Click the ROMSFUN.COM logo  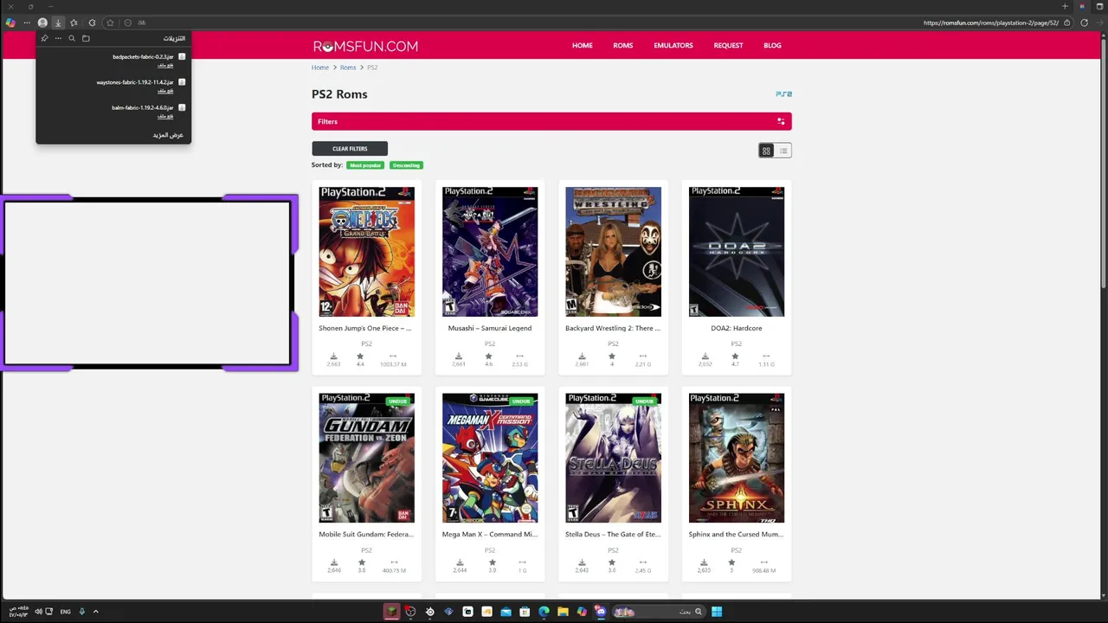tap(365, 46)
